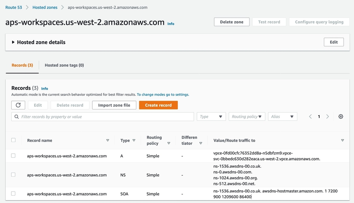Click Create record button
The height and width of the screenshot is (203, 354).
click(158, 105)
